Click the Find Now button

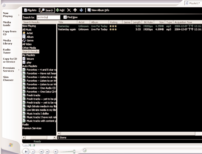tap(71, 17)
